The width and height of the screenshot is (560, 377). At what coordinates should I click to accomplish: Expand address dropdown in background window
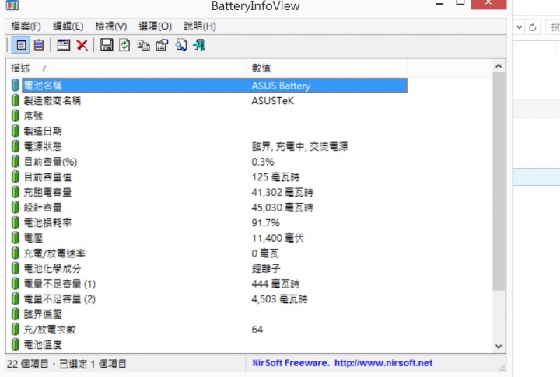coord(520,27)
